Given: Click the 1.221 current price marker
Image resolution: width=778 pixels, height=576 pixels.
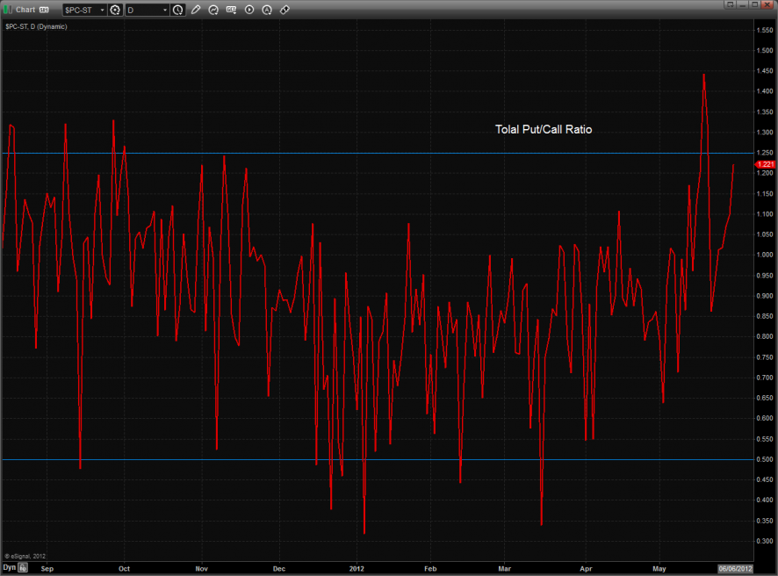Looking at the screenshot, I should click(765, 164).
